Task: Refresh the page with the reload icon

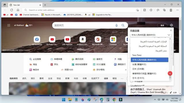Action: [x=11, y=10]
